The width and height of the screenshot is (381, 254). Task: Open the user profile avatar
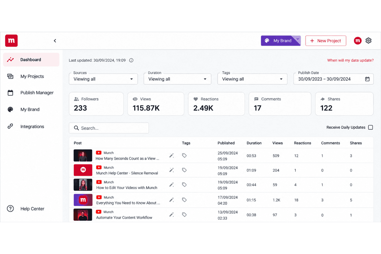point(358,41)
